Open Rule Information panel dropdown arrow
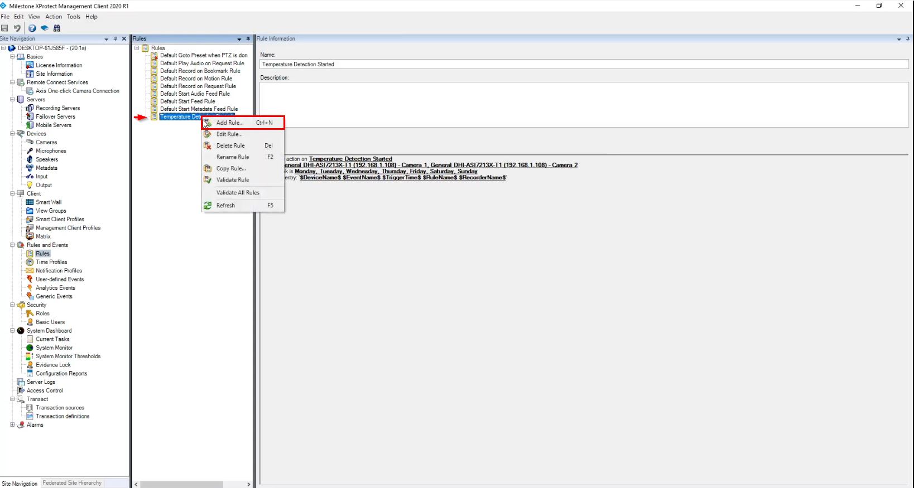 (x=899, y=39)
